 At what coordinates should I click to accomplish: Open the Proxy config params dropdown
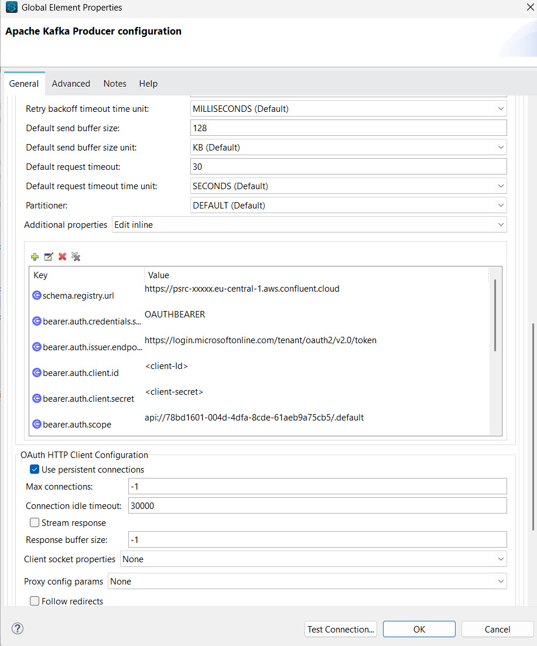[x=307, y=582]
